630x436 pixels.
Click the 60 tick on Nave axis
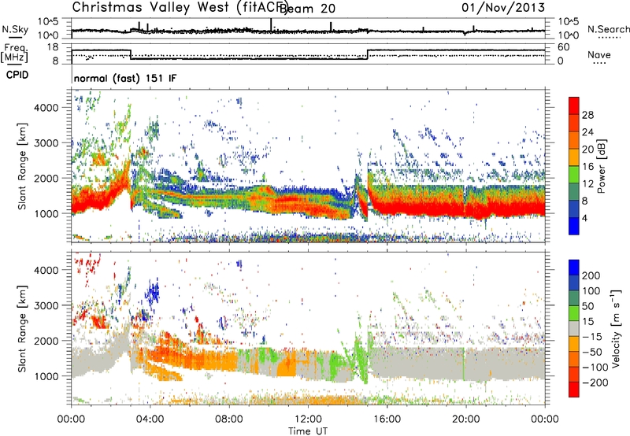[563, 47]
